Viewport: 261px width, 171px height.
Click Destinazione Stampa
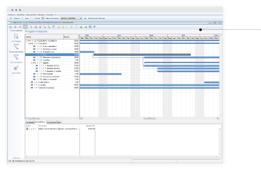[x=94, y=18]
